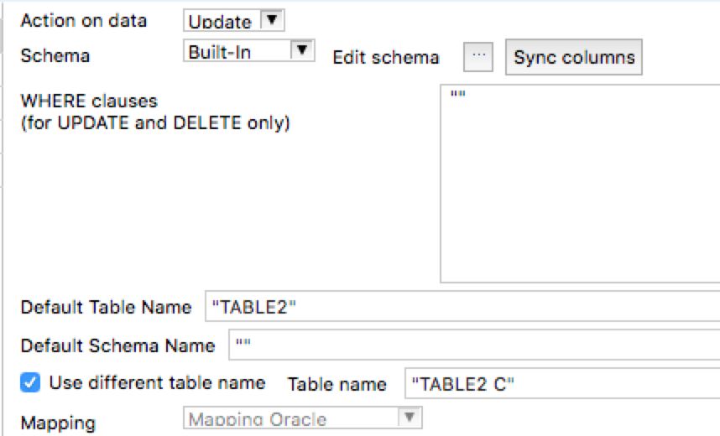Click the Table name label
The image size is (720, 436).
point(337,384)
